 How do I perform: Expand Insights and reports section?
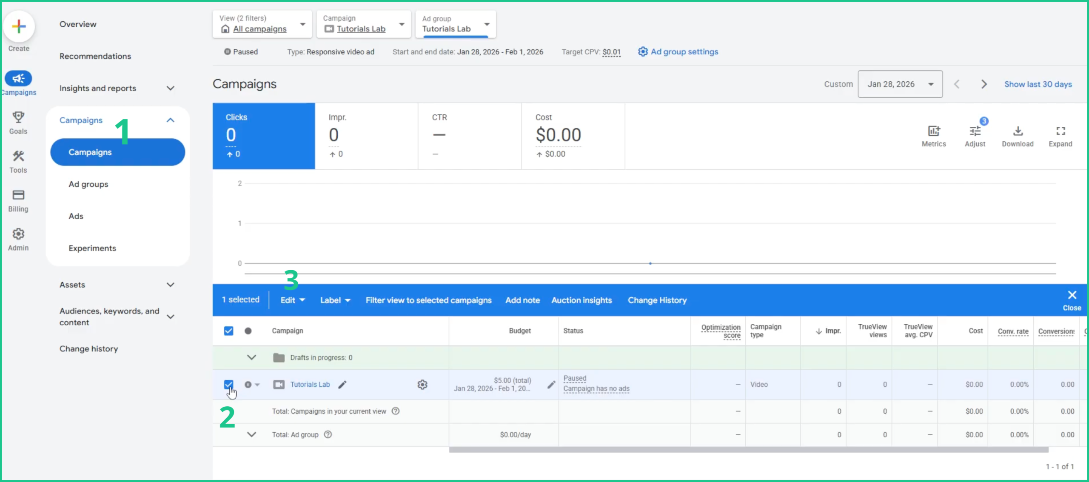tap(117, 88)
